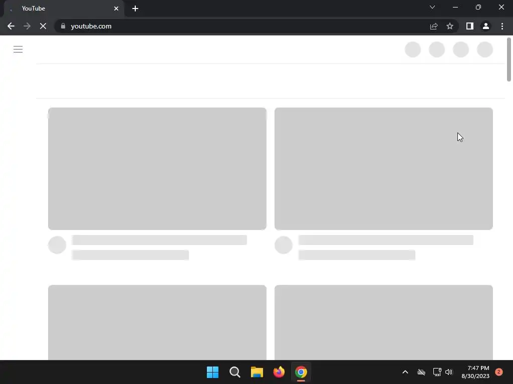Open a new browser tab

tap(135, 8)
